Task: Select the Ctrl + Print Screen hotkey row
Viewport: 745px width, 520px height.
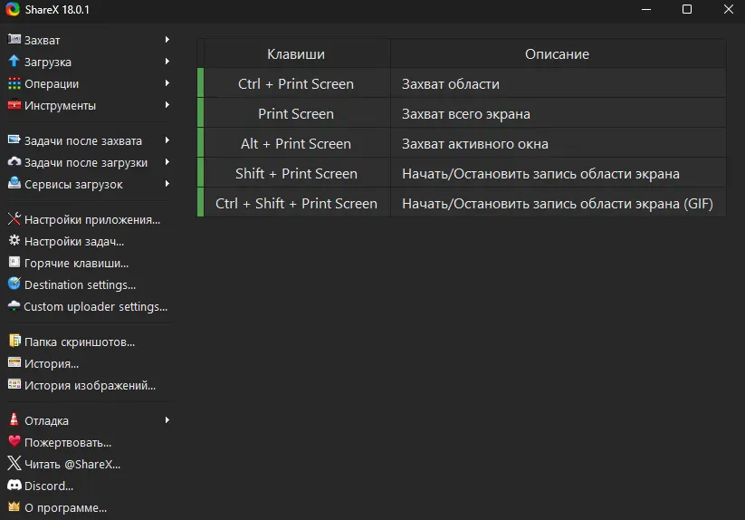Action: 462,83
